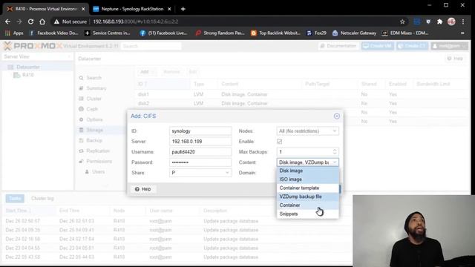This screenshot has height=267, width=475.
Task: Click the Create VM button
Action: click(378, 46)
